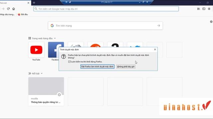Restore down the remote desktop session

[x=143, y=2]
